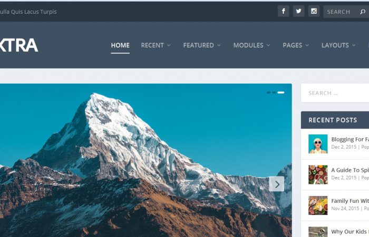
Task: Select the second slide indicator dash
Action: (274, 92)
